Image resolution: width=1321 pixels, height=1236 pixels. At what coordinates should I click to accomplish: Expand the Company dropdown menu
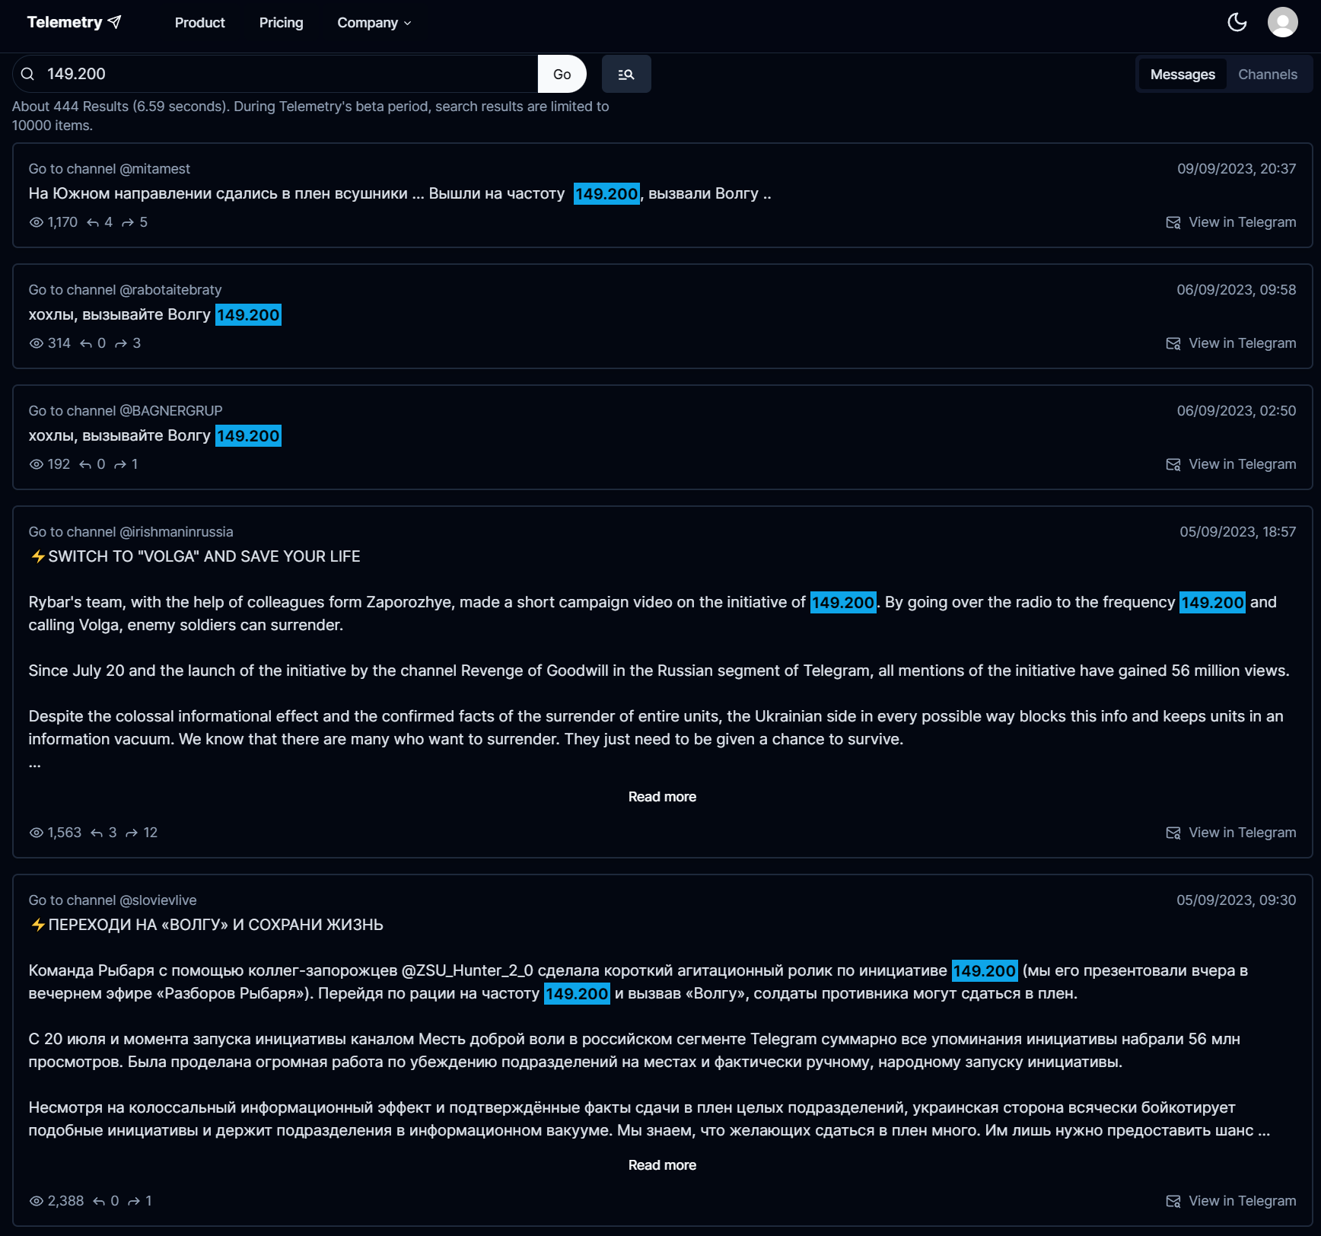[x=374, y=22]
